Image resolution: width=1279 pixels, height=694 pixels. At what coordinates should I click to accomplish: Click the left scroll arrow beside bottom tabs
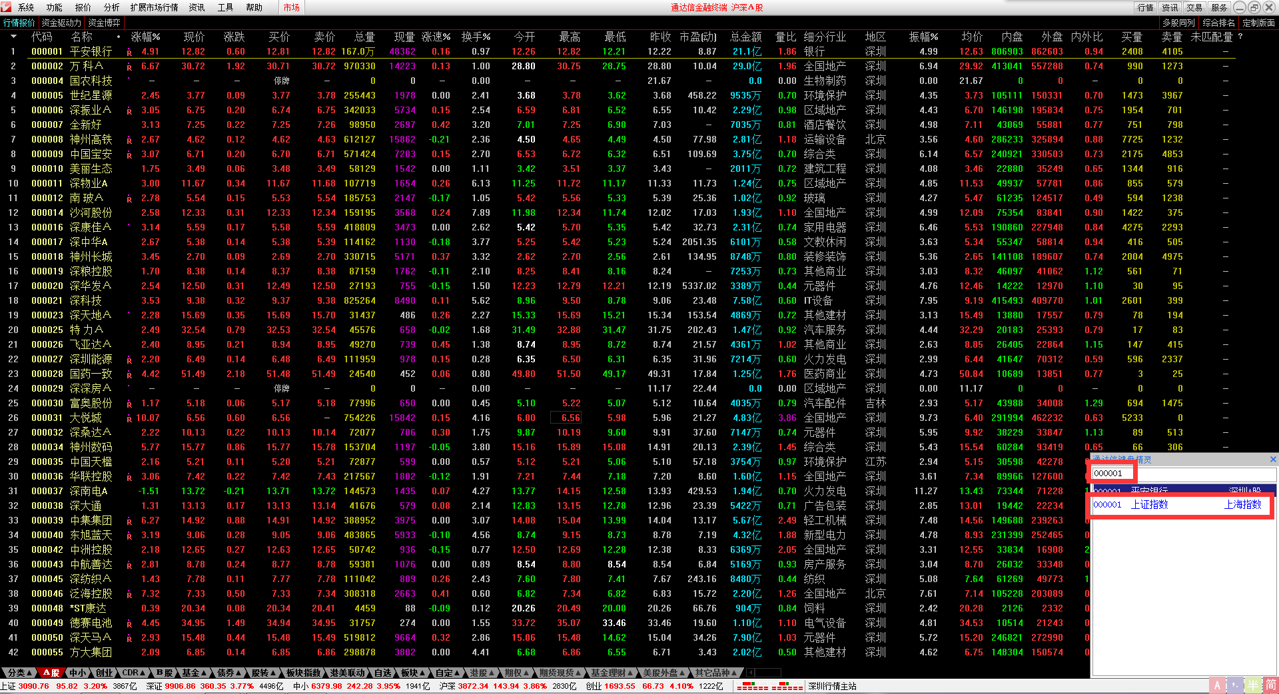(749, 673)
